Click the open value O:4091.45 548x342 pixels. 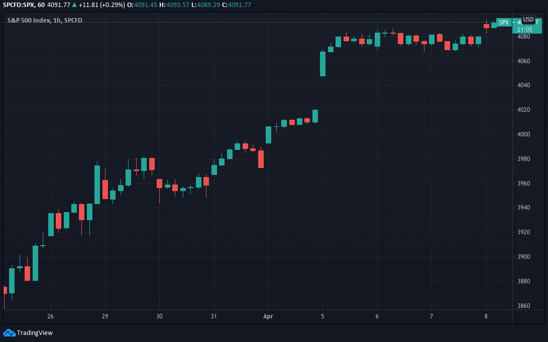(142, 5)
